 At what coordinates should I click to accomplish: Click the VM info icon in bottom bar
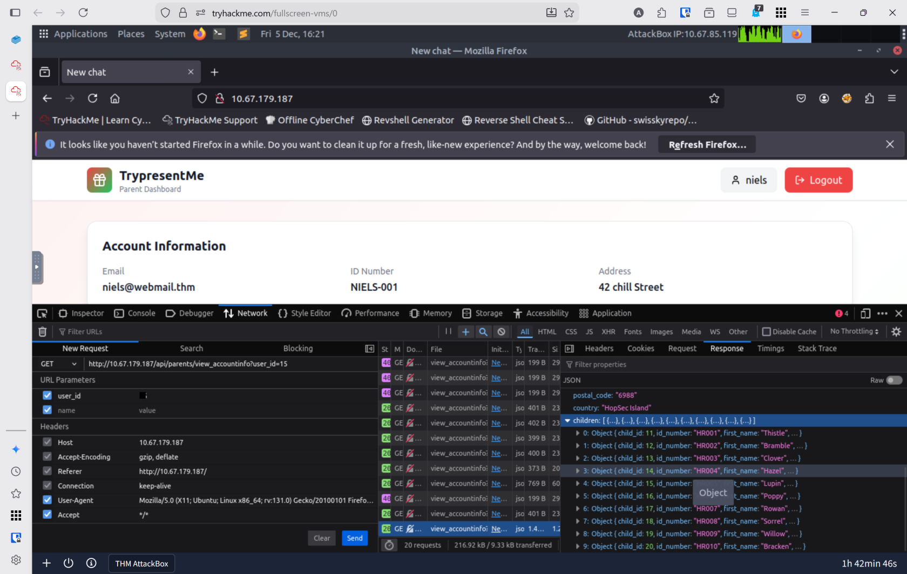pos(91,563)
